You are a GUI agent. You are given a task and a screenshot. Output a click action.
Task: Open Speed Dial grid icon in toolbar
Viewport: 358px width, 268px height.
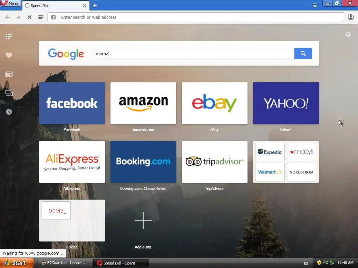point(41,17)
